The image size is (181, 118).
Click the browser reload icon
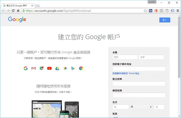13,11
